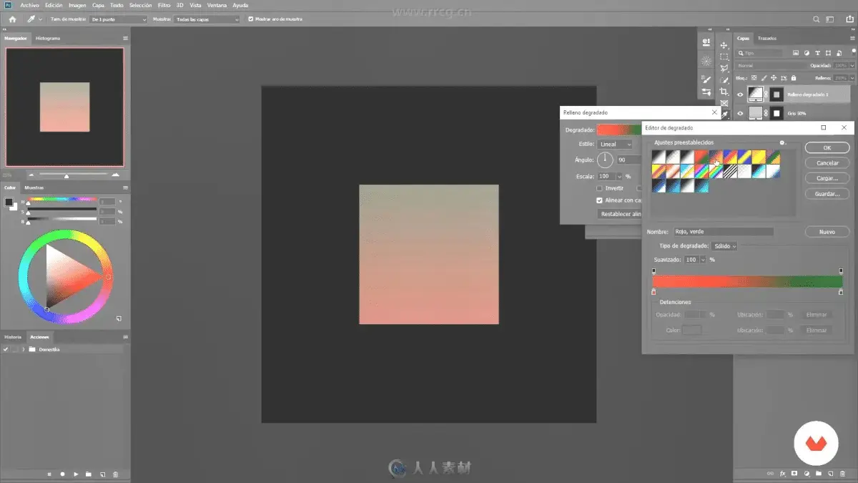Click OK in Editor de degradado
Viewport: 858px width, 483px height.
[x=827, y=147]
